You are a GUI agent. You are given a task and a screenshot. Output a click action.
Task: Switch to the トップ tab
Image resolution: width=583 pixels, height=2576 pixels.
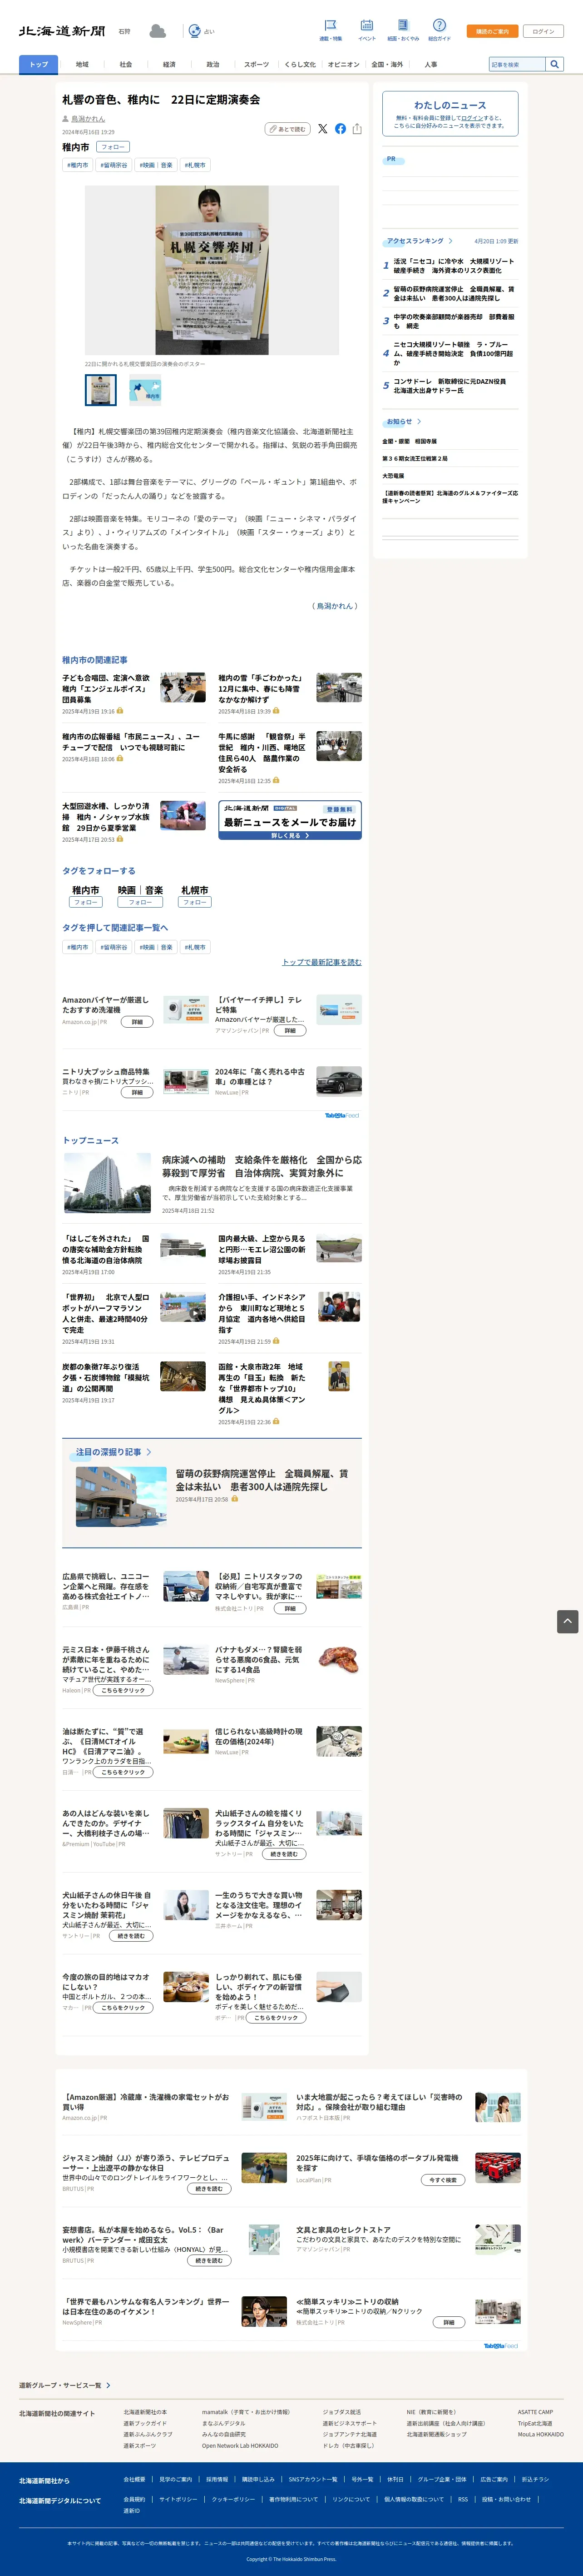(x=38, y=64)
